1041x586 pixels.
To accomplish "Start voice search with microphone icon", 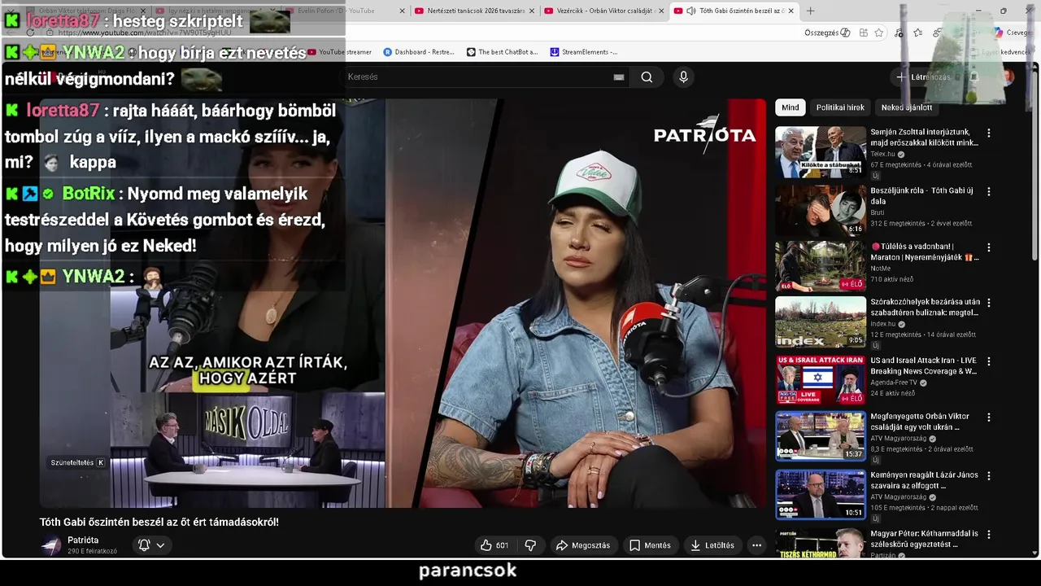I will 683,77.
